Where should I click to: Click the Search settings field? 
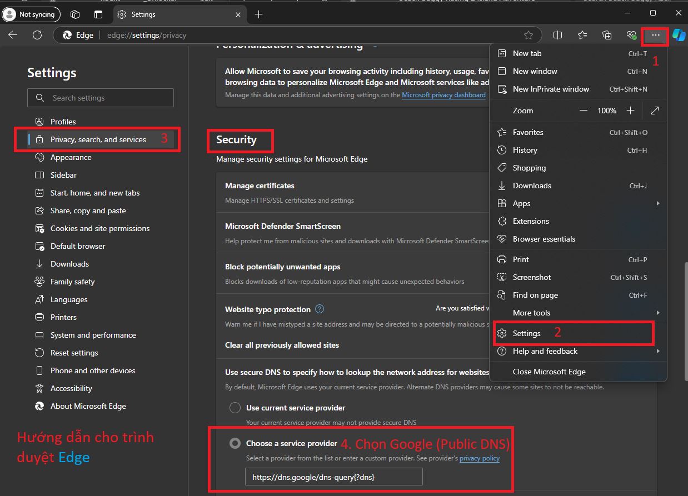pos(101,98)
